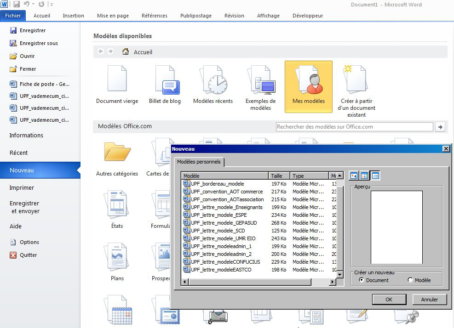Open Exemples de modèles
Viewport: 454px width, 328px height.
pos(261,88)
